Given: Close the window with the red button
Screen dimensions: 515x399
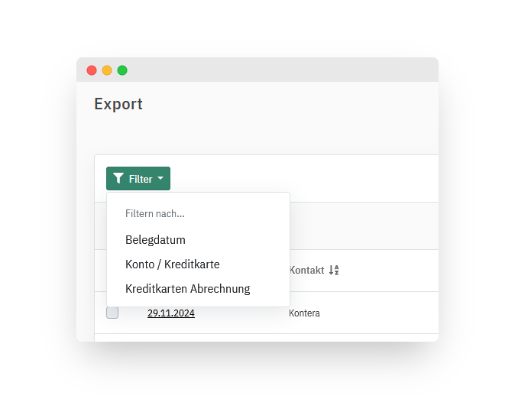Looking at the screenshot, I should pos(92,70).
